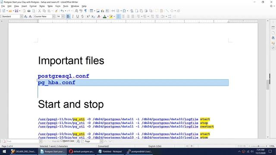
Task: Open the Font Name dropdown arrow
Action: [53, 16]
